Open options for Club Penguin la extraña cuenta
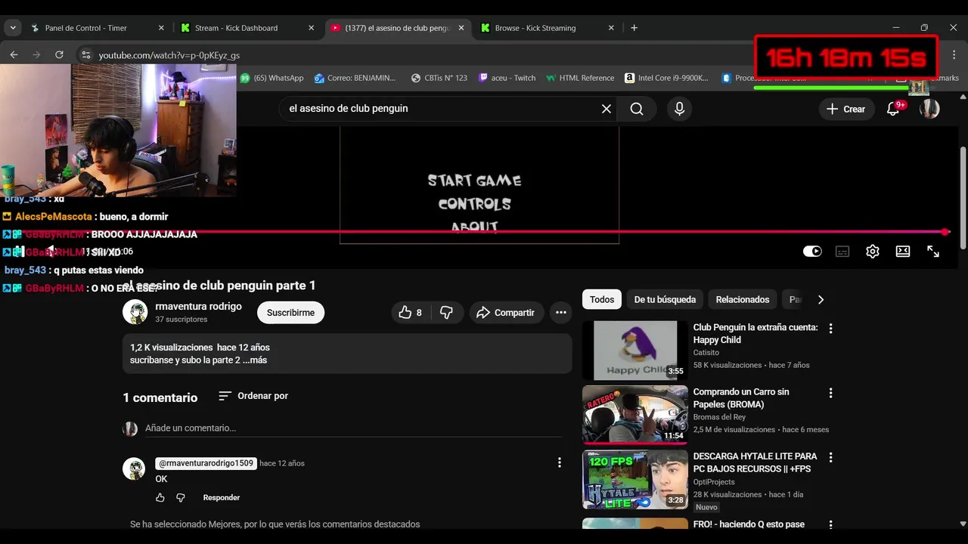968x544 pixels. [831, 329]
